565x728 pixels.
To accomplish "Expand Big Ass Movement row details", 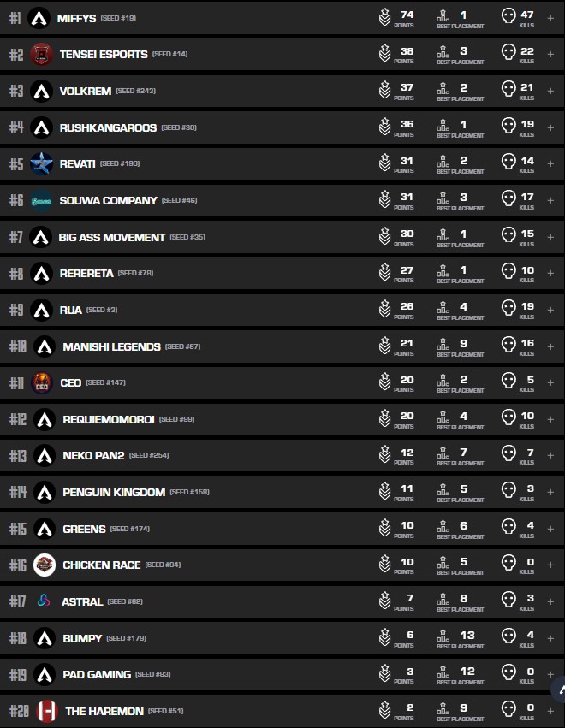I will point(550,236).
